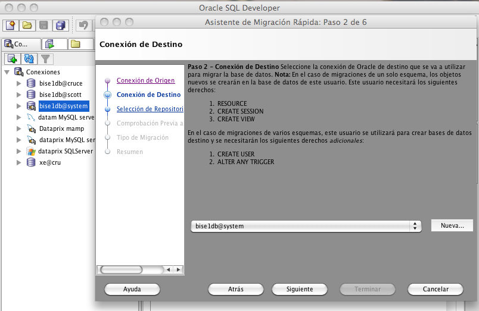Click the Atrás back button
Image resolution: width=479 pixels, height=311 pixels.
pos(235,290)
